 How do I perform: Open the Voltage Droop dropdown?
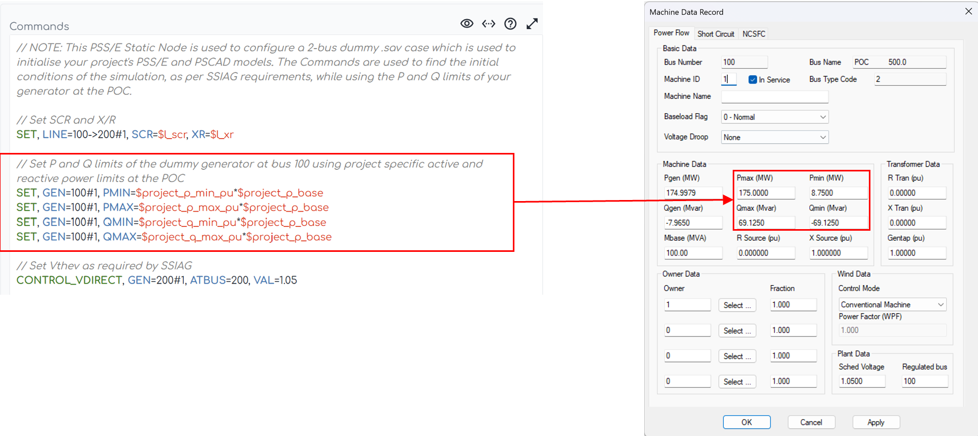tap(775, 137)
